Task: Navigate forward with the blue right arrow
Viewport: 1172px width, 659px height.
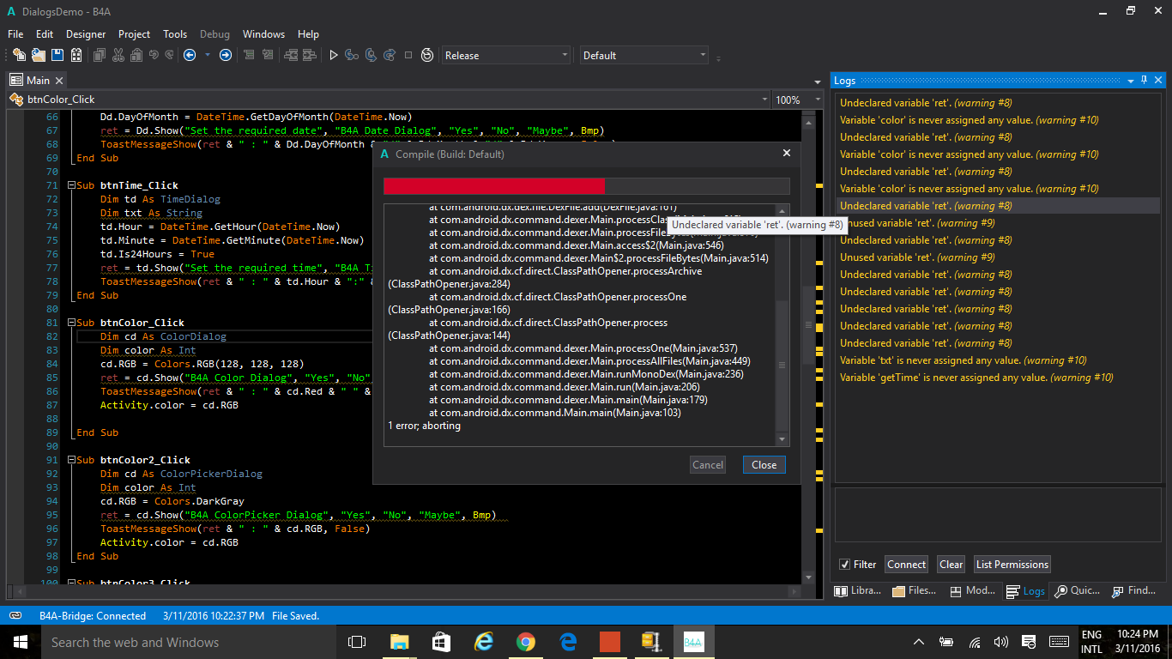Action: [226, 55]
